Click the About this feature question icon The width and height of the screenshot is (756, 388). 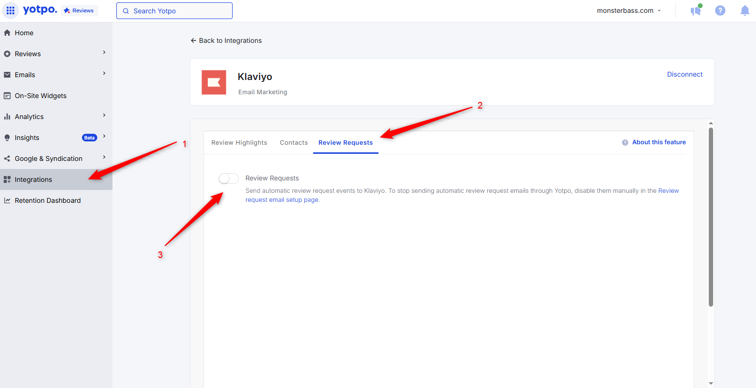pyautogui.click(x=625, y=142)
